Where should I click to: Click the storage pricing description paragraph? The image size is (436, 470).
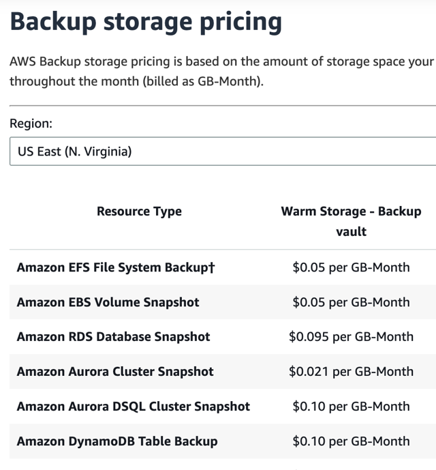pos(223,72)
